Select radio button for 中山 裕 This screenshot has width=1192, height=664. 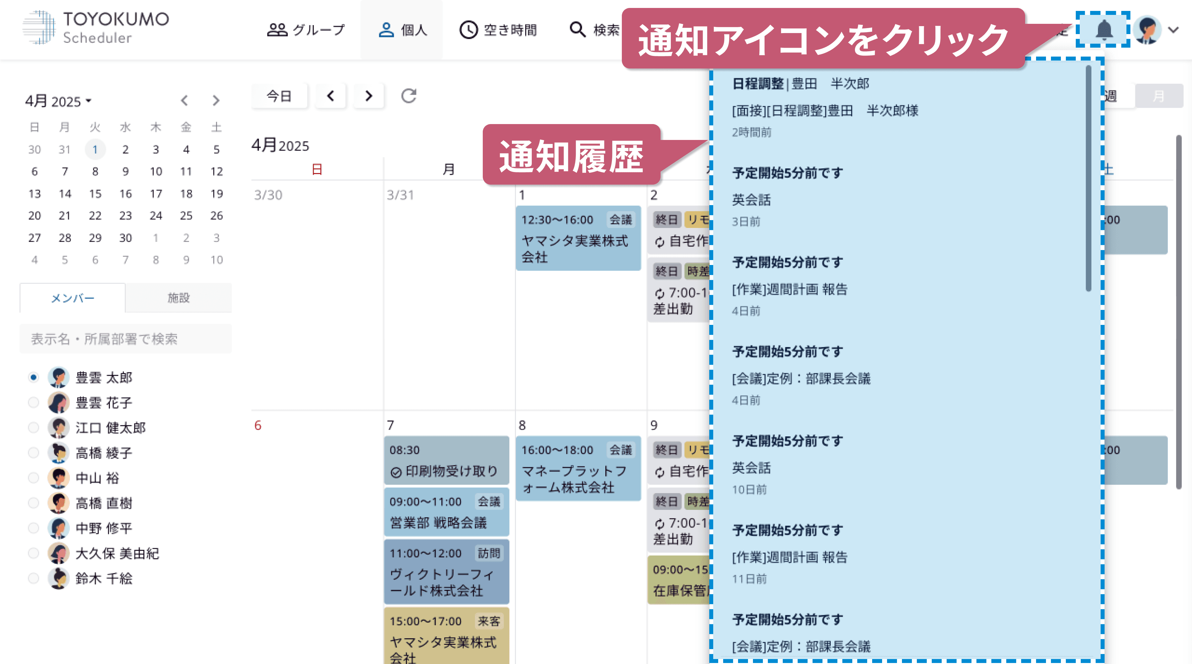click(x=33, y=478)
